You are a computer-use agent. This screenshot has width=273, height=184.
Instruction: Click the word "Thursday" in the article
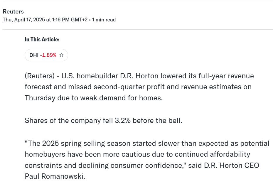(40, 98)
